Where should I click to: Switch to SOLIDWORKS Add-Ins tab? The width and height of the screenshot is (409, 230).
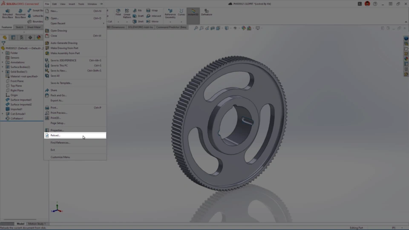tap(140, 27)
